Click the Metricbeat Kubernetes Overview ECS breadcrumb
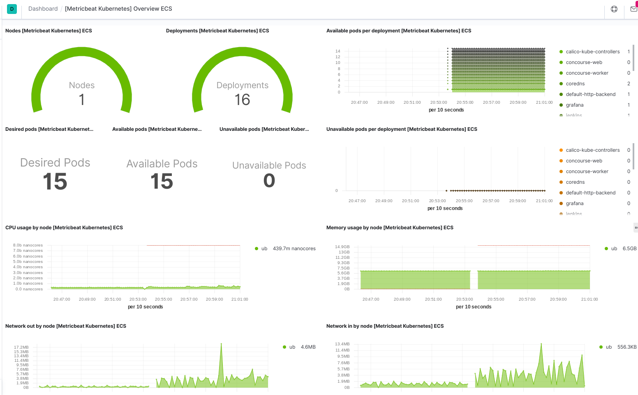Screen dimensions: 638x395 point(118,9)
